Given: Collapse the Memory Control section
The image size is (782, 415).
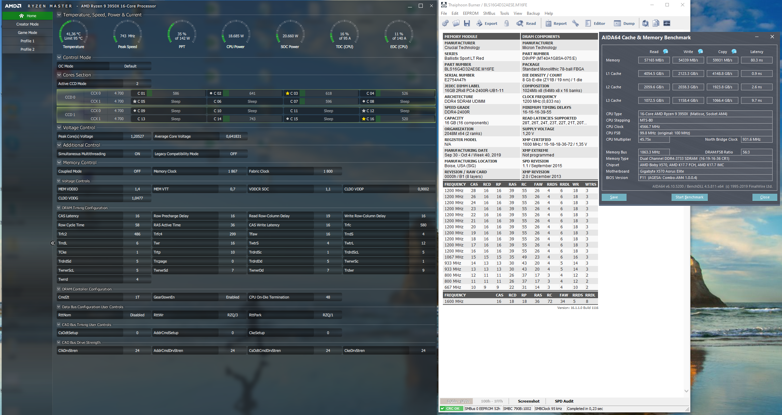Looking at the screenshot, I should pos(59,163).
